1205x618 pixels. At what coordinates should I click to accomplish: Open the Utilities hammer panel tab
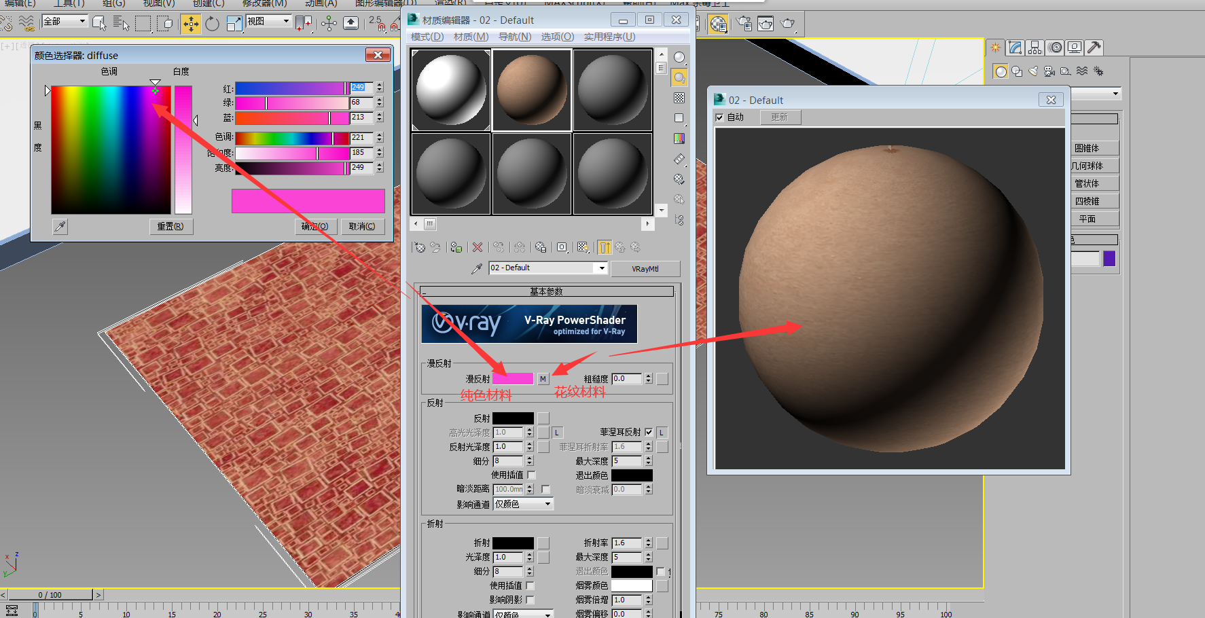tap(1094, 48)
